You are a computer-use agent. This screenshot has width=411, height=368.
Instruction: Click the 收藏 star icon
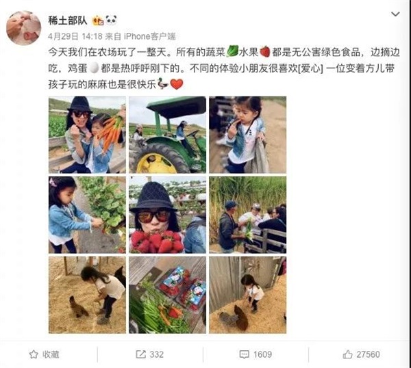point(34,354)
